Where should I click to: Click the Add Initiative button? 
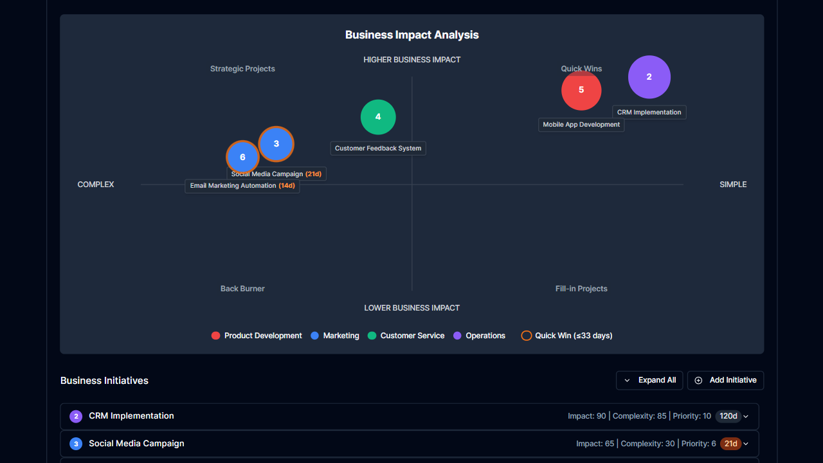pyautogui.click(x=725, y=380)
